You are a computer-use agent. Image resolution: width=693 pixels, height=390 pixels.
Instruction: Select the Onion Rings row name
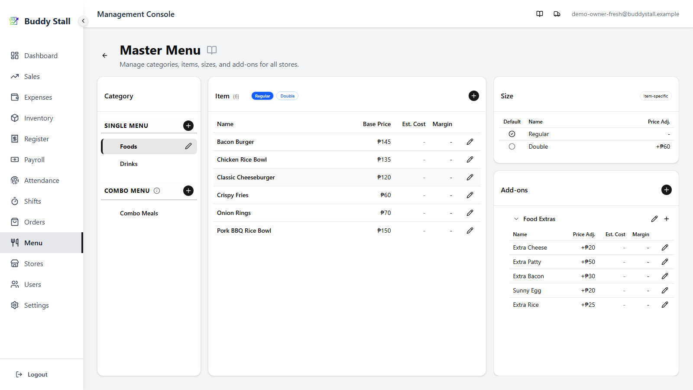234,213
